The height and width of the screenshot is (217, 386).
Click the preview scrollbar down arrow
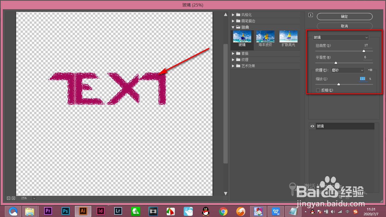[225, 194]
